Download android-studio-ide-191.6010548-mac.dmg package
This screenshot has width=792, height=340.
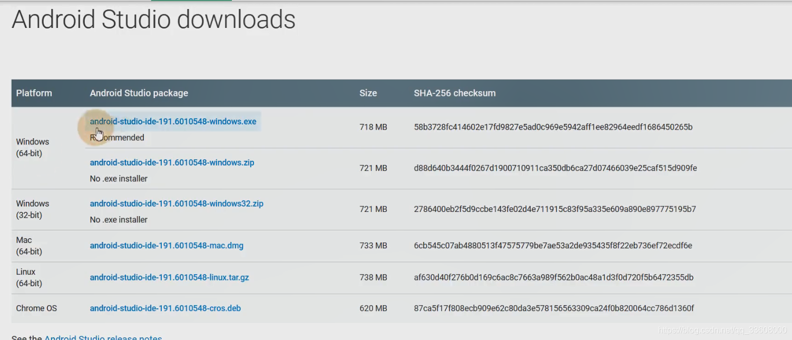pyautogui.click(x=167, y=246)
